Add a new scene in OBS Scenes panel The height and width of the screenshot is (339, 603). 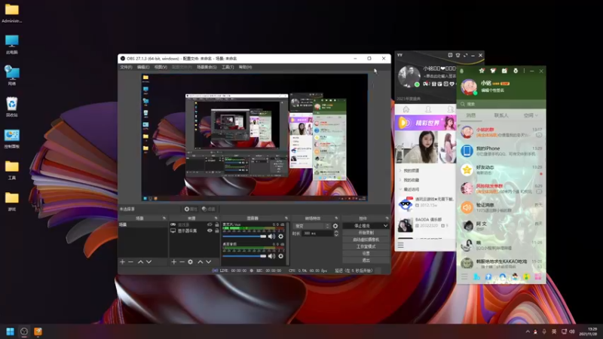[122, 261]
